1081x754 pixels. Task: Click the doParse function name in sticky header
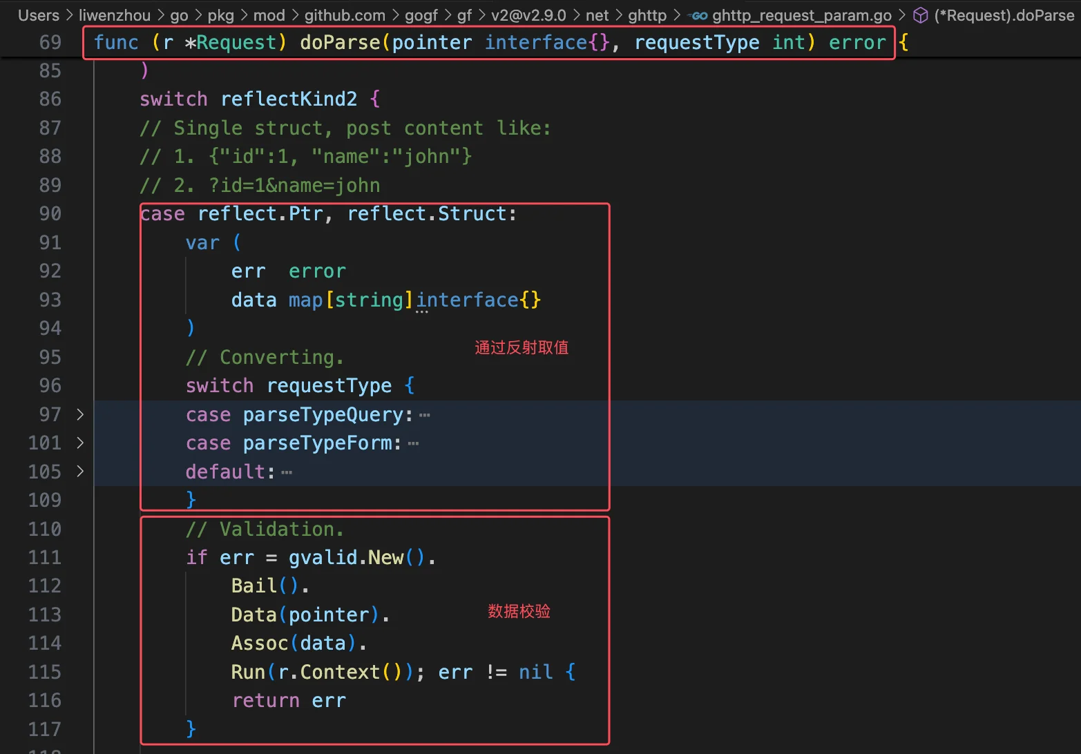pos(340,43)
